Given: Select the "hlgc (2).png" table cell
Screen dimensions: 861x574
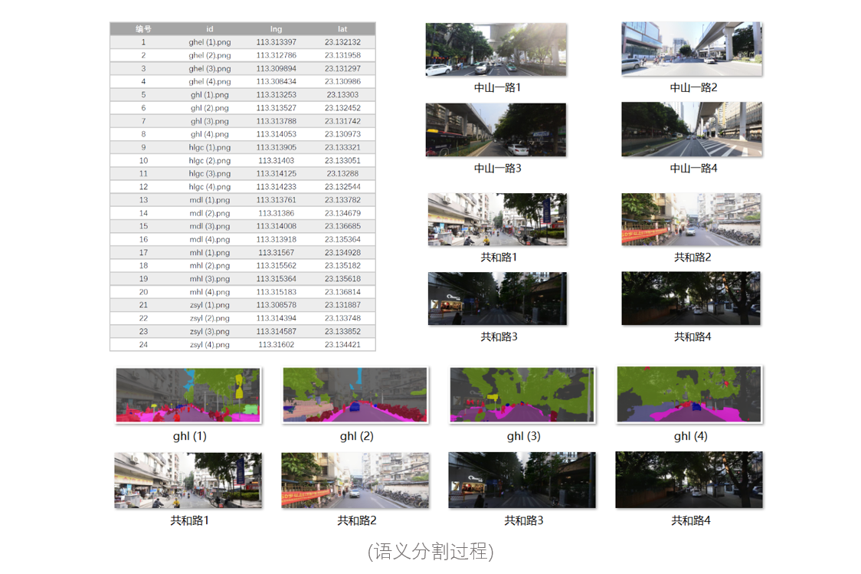Looking at the screenshot, I should click(209, 161).
